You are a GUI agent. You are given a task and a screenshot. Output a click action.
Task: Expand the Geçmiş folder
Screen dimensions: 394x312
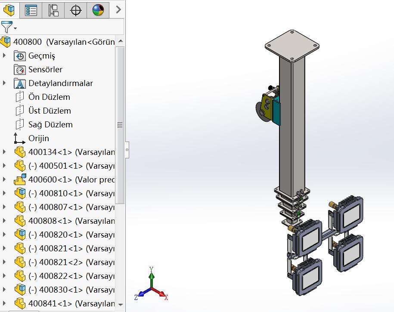pyautogui.click(x=4, y=56)
